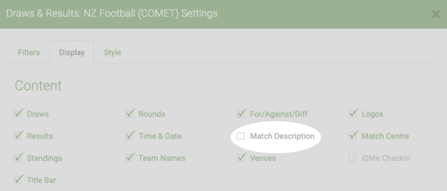The height and width of the screenshot is (191, 447).
Task: Uncheck the Time & Date option
Action: (x=129, y=136)
